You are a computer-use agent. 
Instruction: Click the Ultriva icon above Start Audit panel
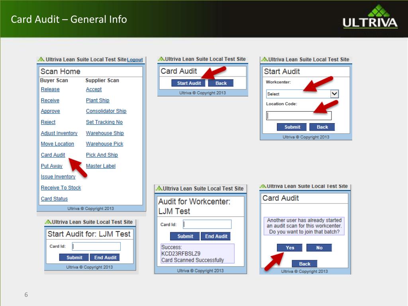(265, 60)
